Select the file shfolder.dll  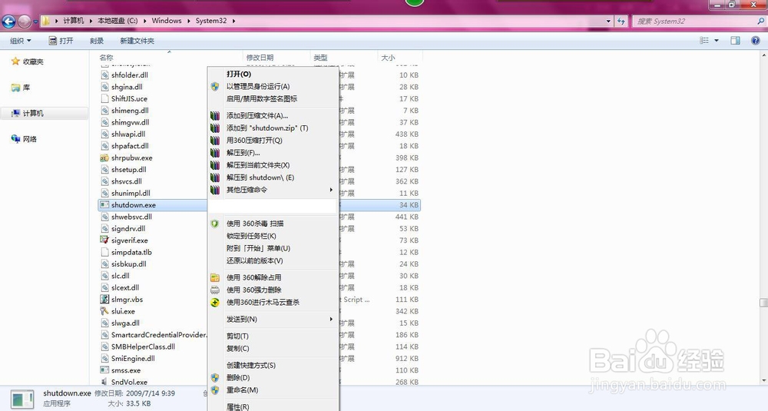point(130,75)
